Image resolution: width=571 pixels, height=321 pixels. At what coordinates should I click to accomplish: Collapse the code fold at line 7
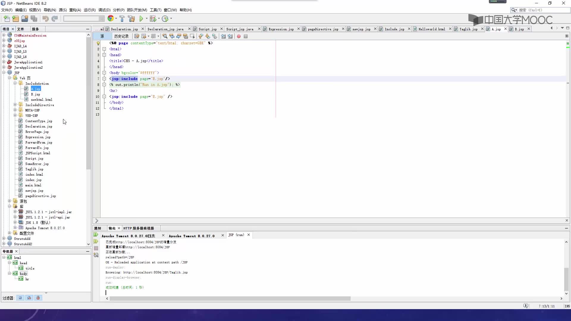point(104,79)
